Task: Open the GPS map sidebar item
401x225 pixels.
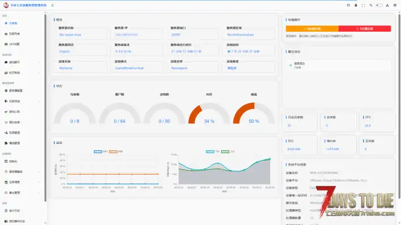Action: click(12, 44)
